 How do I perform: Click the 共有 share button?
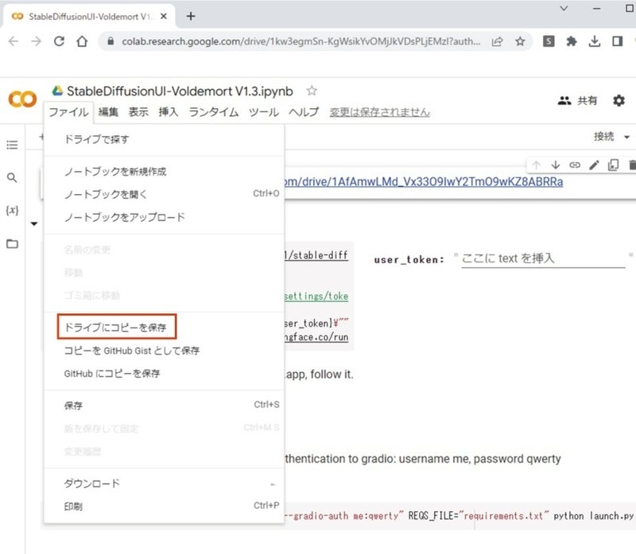(578, 101)
